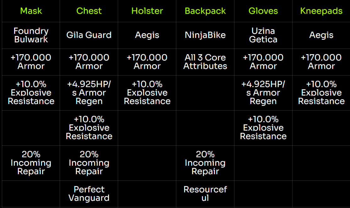Select Explosive Resistance cell in Kneepads column
The image size is (350, 208).
[x=321, y=93]
